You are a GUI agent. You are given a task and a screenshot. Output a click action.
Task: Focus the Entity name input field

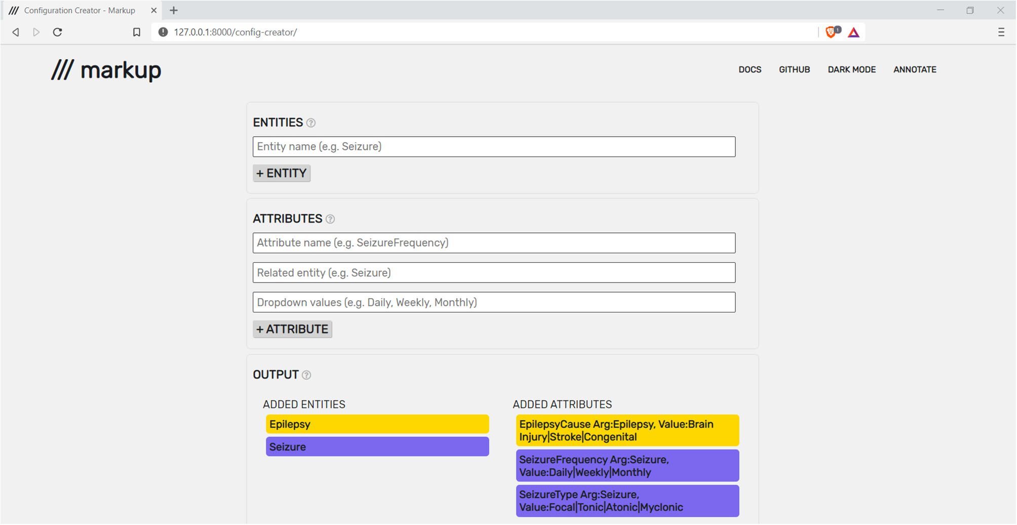coord(494,147)
